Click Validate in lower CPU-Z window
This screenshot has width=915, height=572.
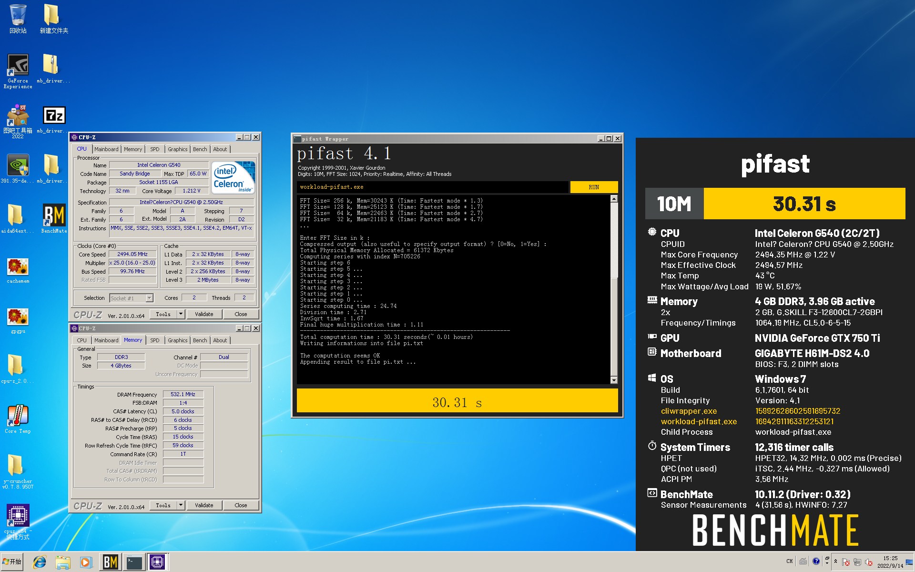point(204,505)
